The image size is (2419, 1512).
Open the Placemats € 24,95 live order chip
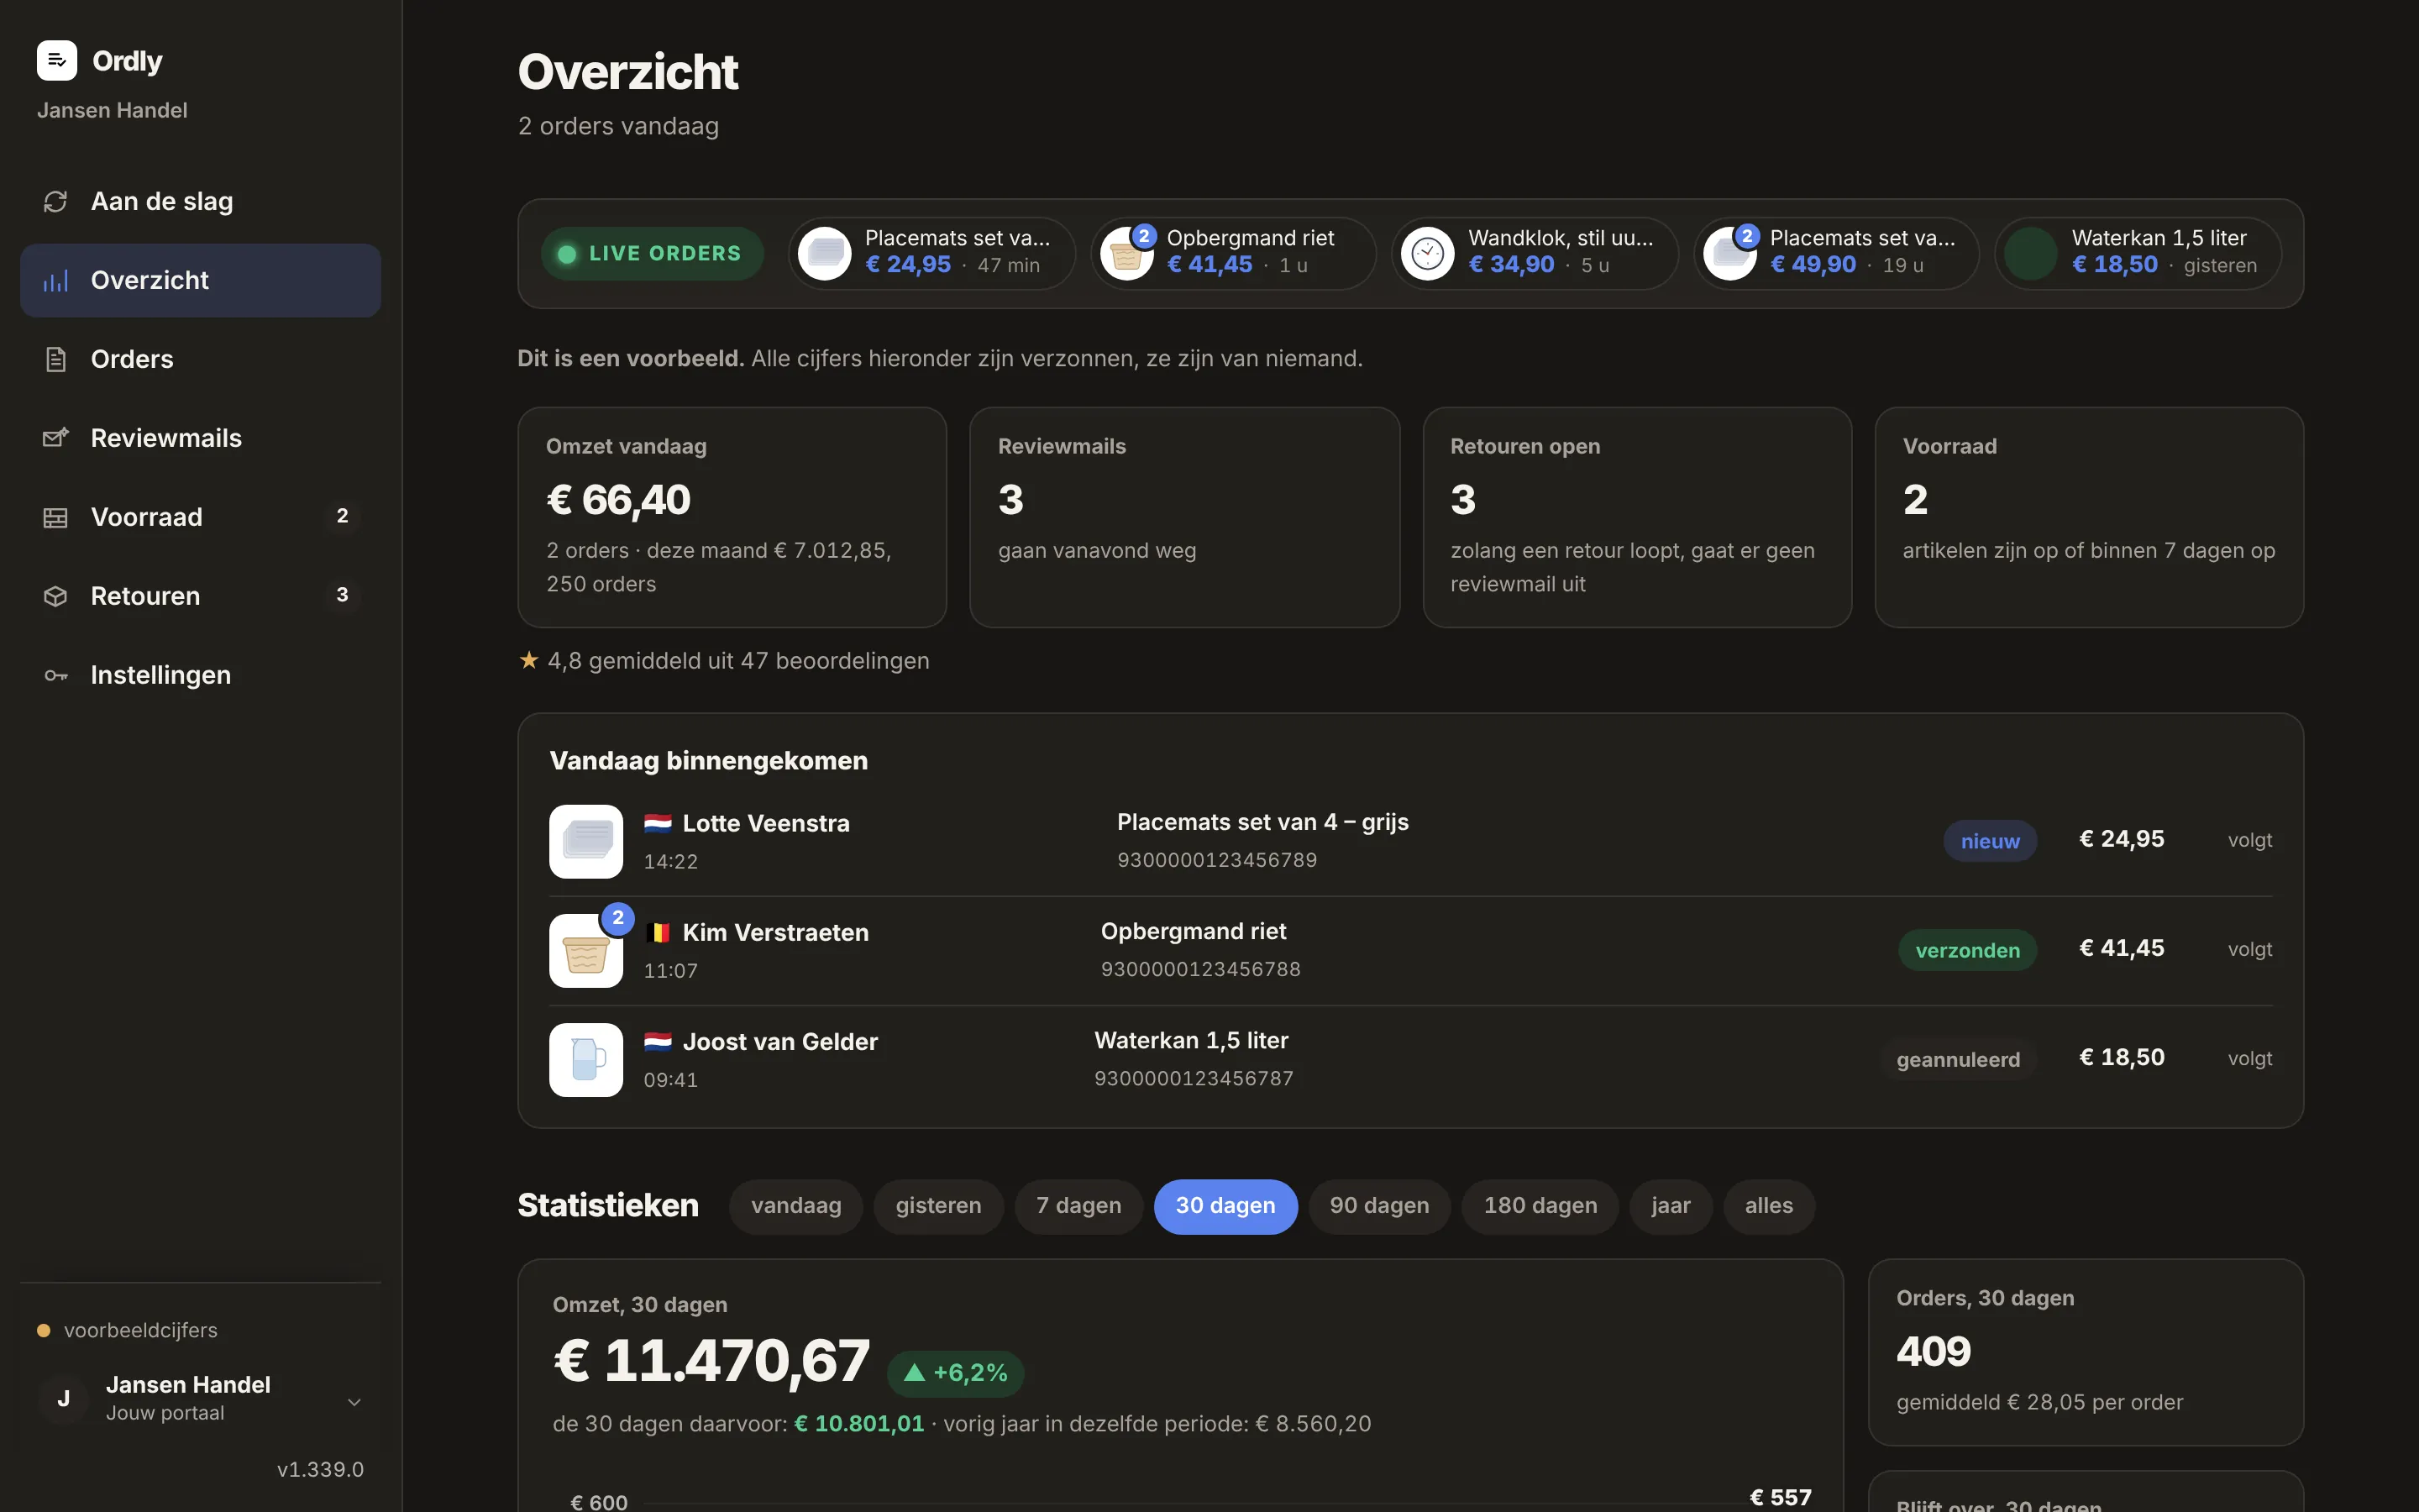[931, 254]
